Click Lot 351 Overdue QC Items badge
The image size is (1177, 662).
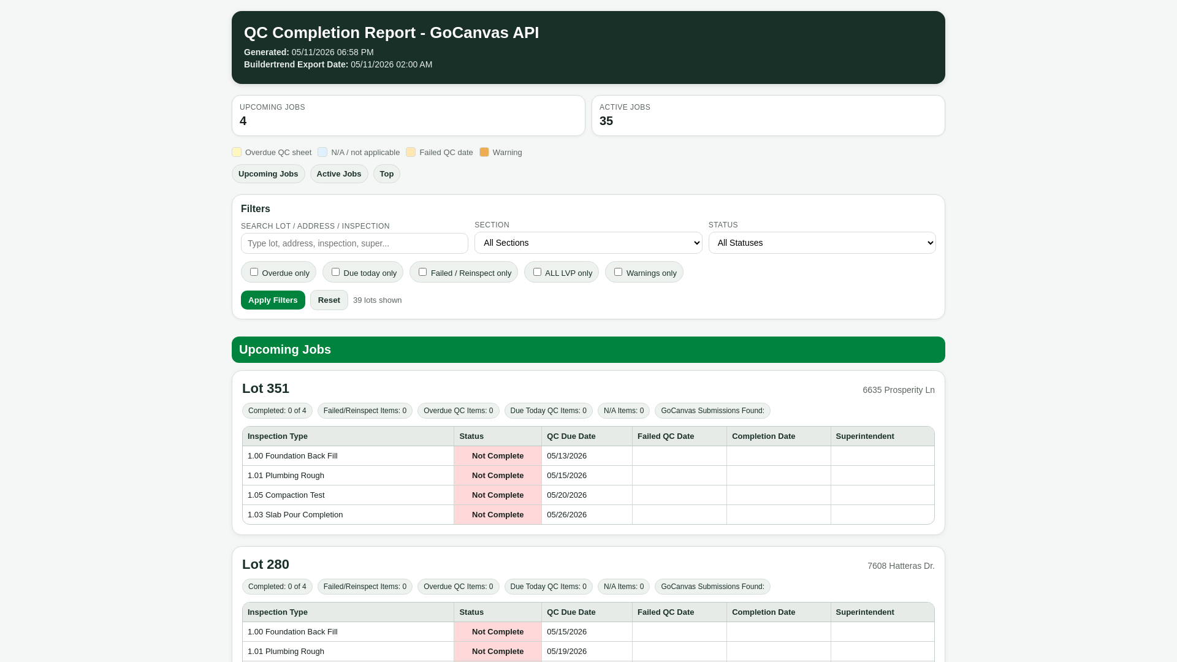click(x=459, y=411)
